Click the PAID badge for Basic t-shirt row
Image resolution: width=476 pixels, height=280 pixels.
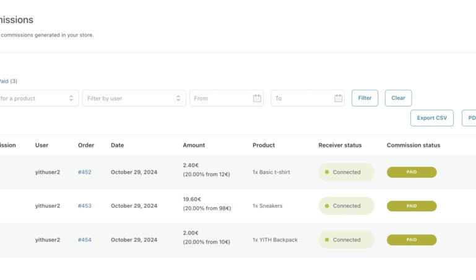coord(411,172)
